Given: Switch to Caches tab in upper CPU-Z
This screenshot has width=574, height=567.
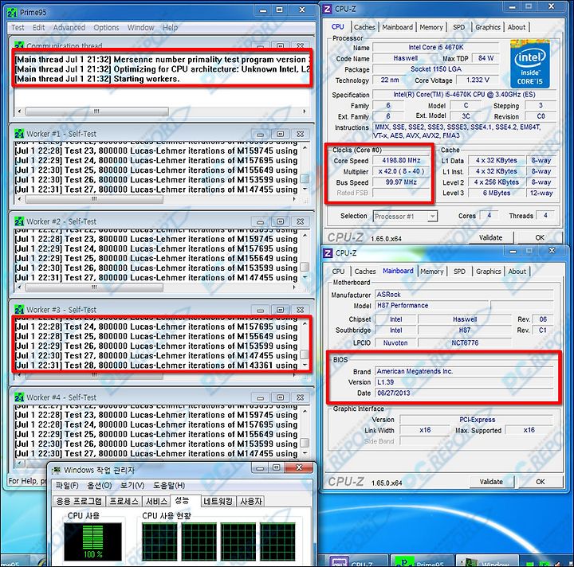Looking at the screenshot, I should (364, 27).
